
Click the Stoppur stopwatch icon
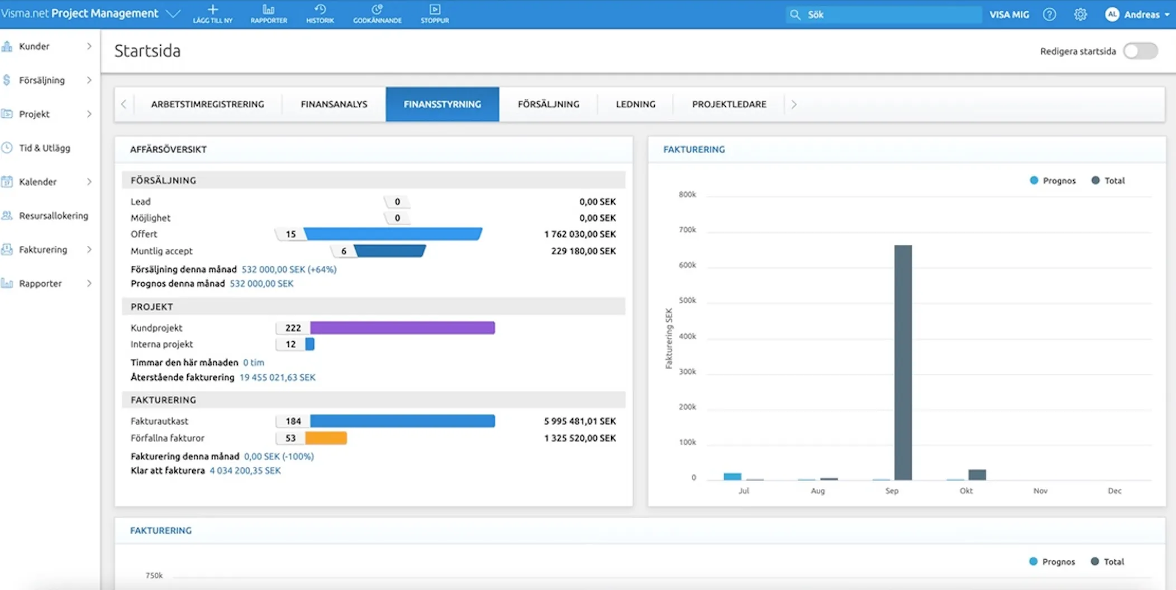[435, 9]
